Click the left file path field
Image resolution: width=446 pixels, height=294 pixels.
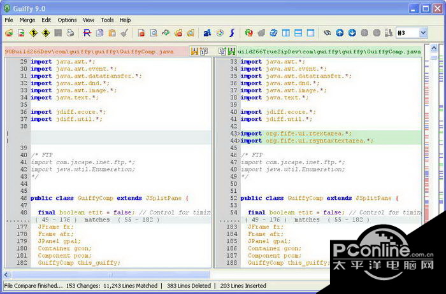[96, 51]
